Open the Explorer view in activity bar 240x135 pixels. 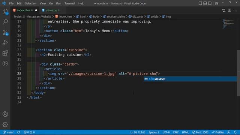pos(5,12)
